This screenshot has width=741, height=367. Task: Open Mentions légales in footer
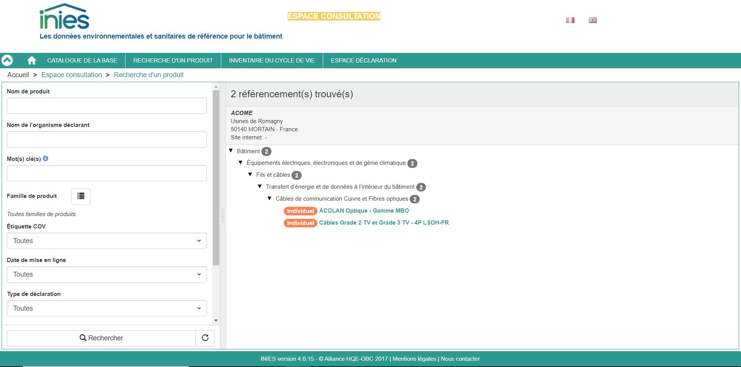414,359
